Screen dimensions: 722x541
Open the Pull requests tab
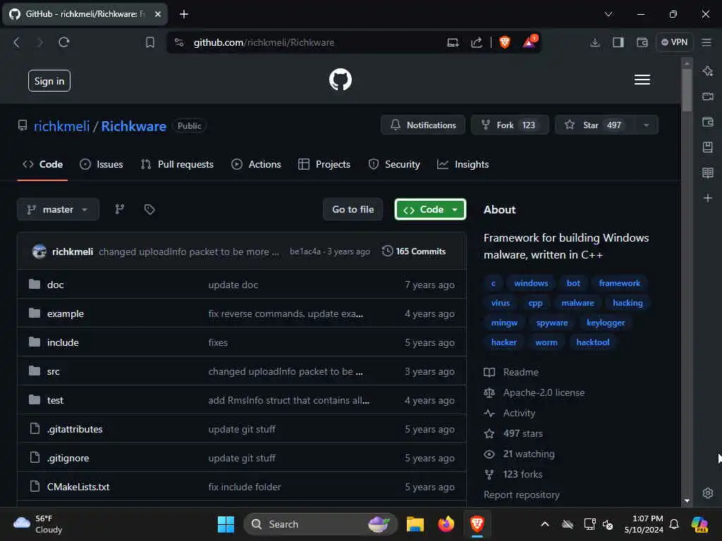click(177, 164)
